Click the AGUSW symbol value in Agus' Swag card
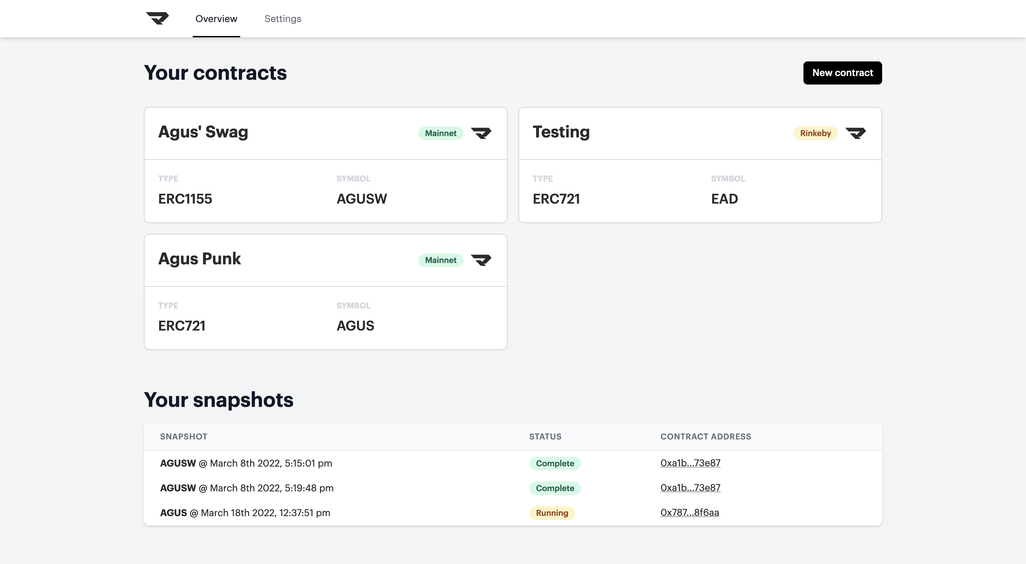Screen dimensions: 1026x564 pyautogui.click(x=362, y=199)
